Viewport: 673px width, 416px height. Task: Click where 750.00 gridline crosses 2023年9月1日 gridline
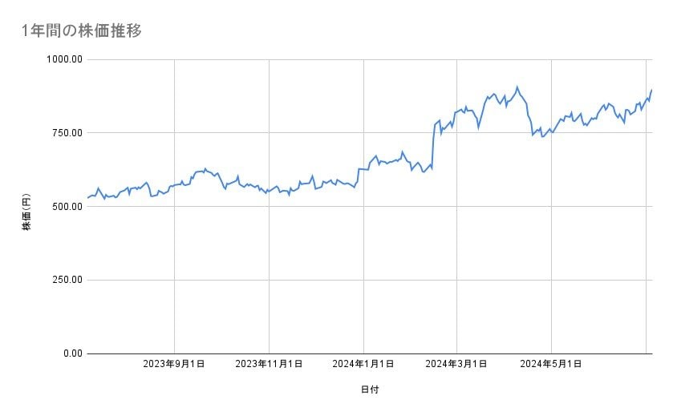pos(174,133)
